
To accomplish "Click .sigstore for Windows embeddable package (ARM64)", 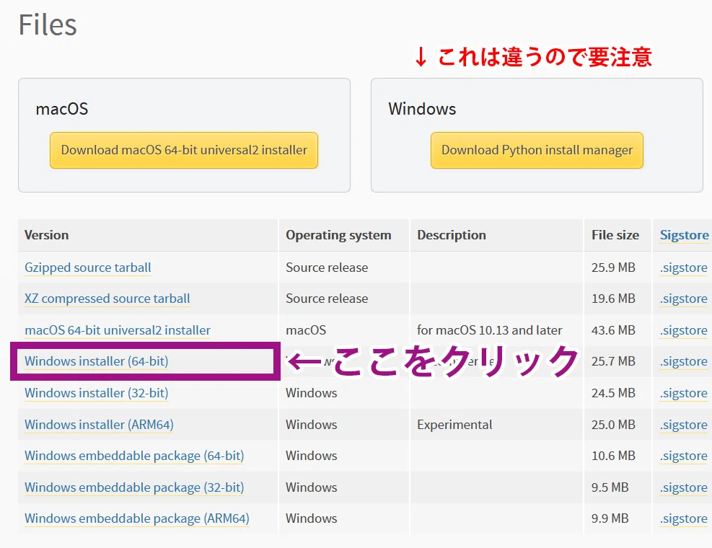I will pyautogui.click(x=683, y=518).
